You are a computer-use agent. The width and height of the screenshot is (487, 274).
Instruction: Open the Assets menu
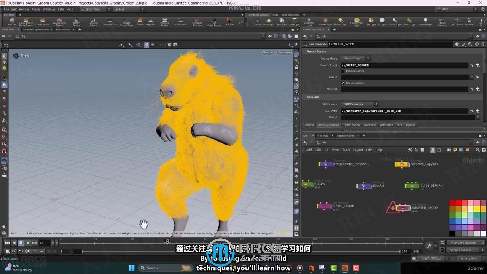(x=36, y=9)
